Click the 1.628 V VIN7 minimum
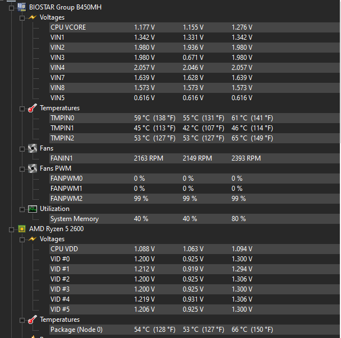 coord(193,78)
